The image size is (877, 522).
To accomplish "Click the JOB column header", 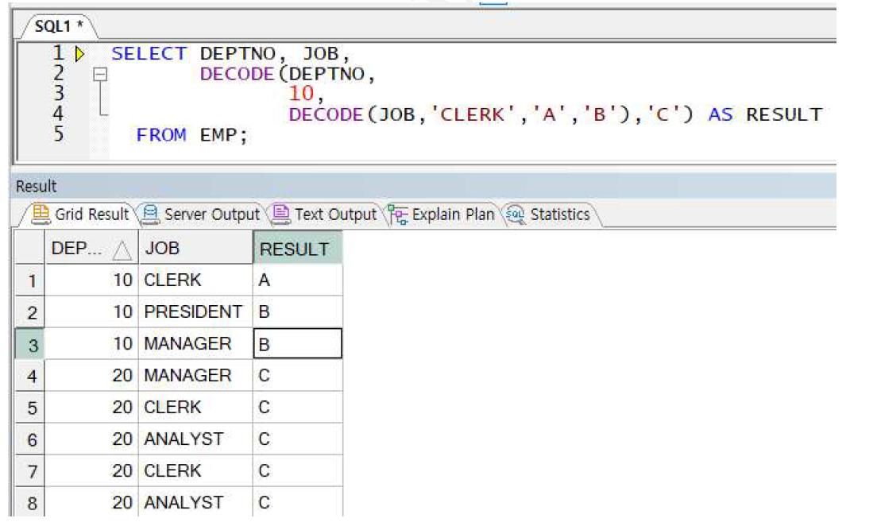I will point(195,248).
